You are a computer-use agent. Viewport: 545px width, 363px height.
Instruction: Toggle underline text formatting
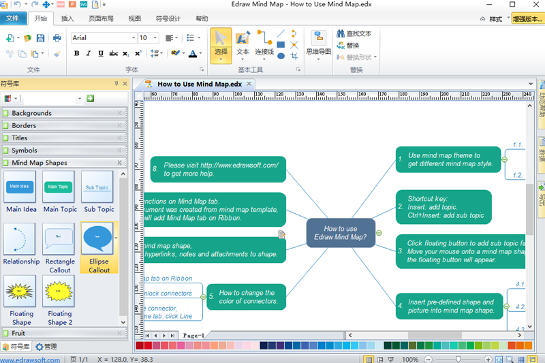(x=101, y=53)
